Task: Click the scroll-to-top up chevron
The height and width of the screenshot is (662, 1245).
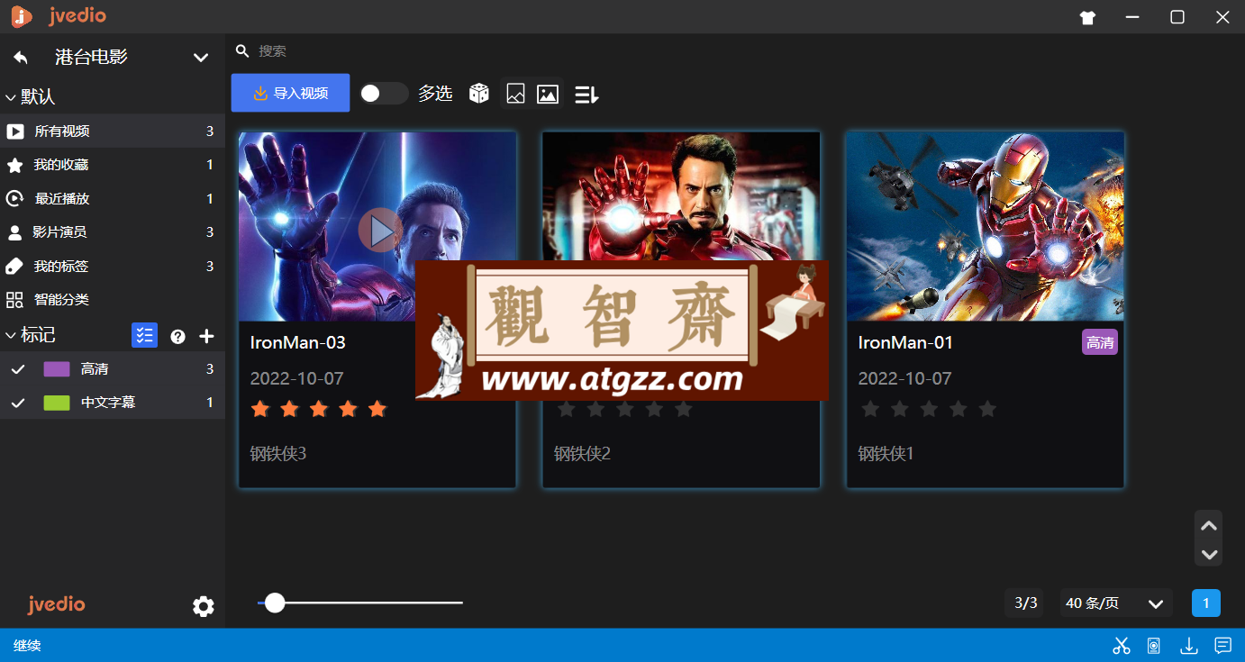Action: pos(1209,526)
